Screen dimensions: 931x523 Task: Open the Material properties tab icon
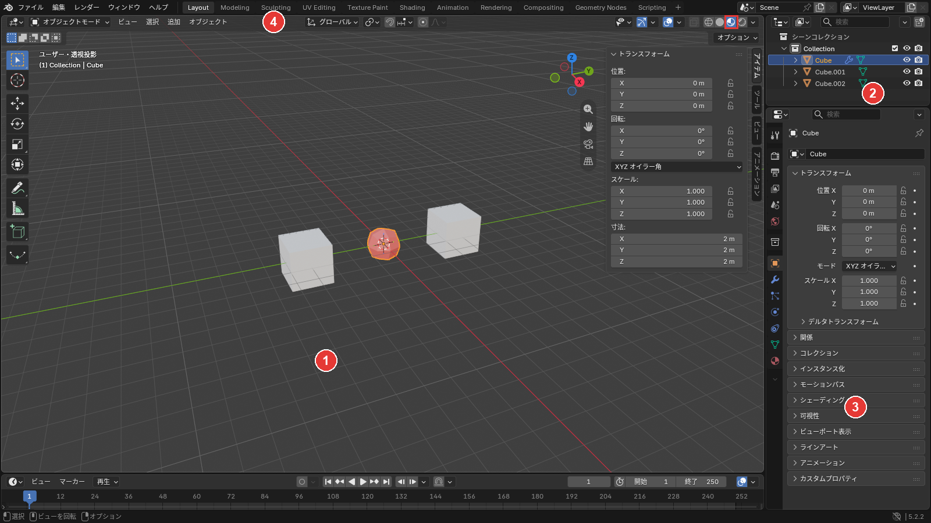coord(775,361)
